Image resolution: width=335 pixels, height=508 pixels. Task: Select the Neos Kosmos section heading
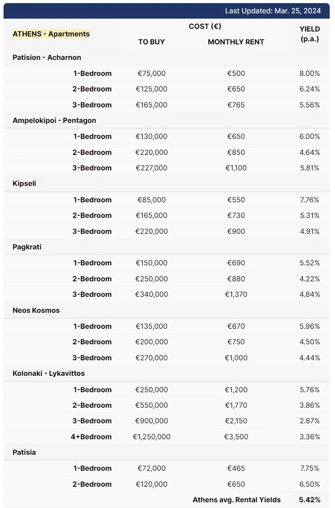(x=36, y=310)
